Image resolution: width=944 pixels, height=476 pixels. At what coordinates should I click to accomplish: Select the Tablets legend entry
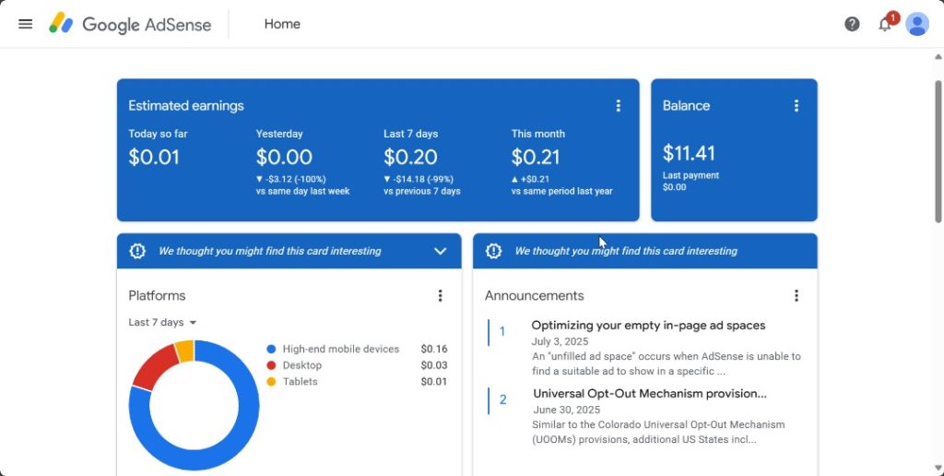coord(299,382)
